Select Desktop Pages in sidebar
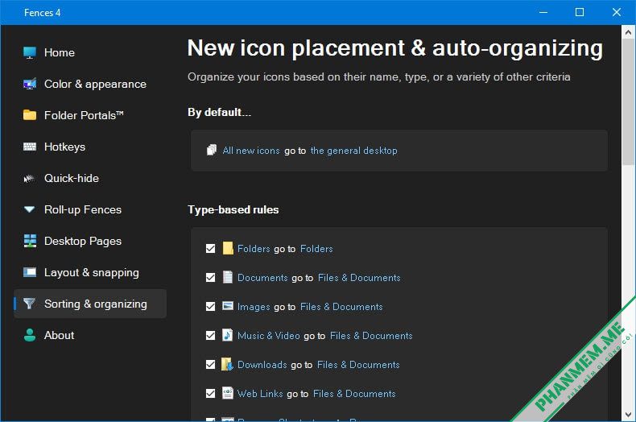 [x=90, y=241]
